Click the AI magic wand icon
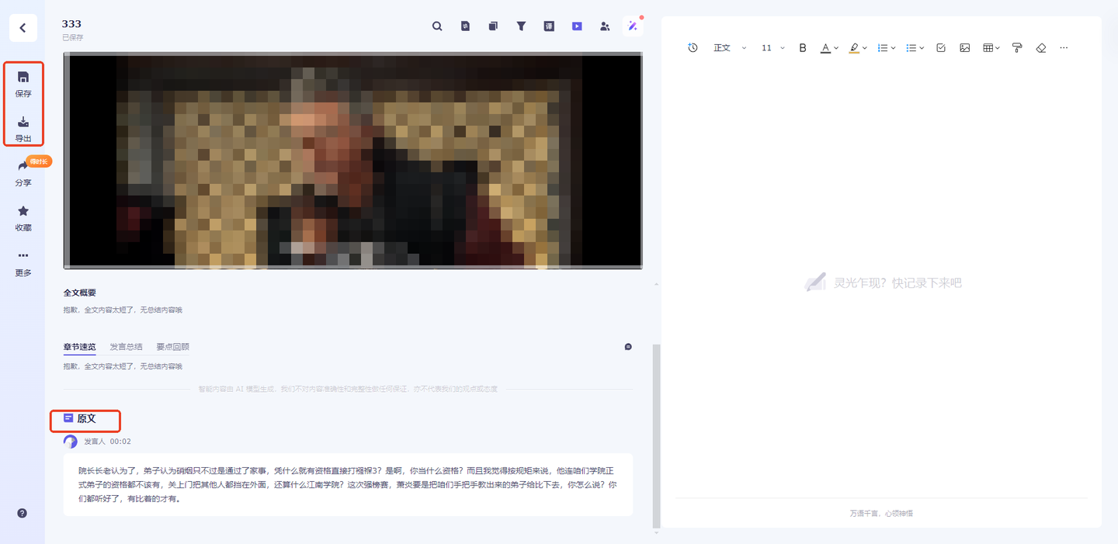This screenshot has height=544, width=1118. [633, 26]
